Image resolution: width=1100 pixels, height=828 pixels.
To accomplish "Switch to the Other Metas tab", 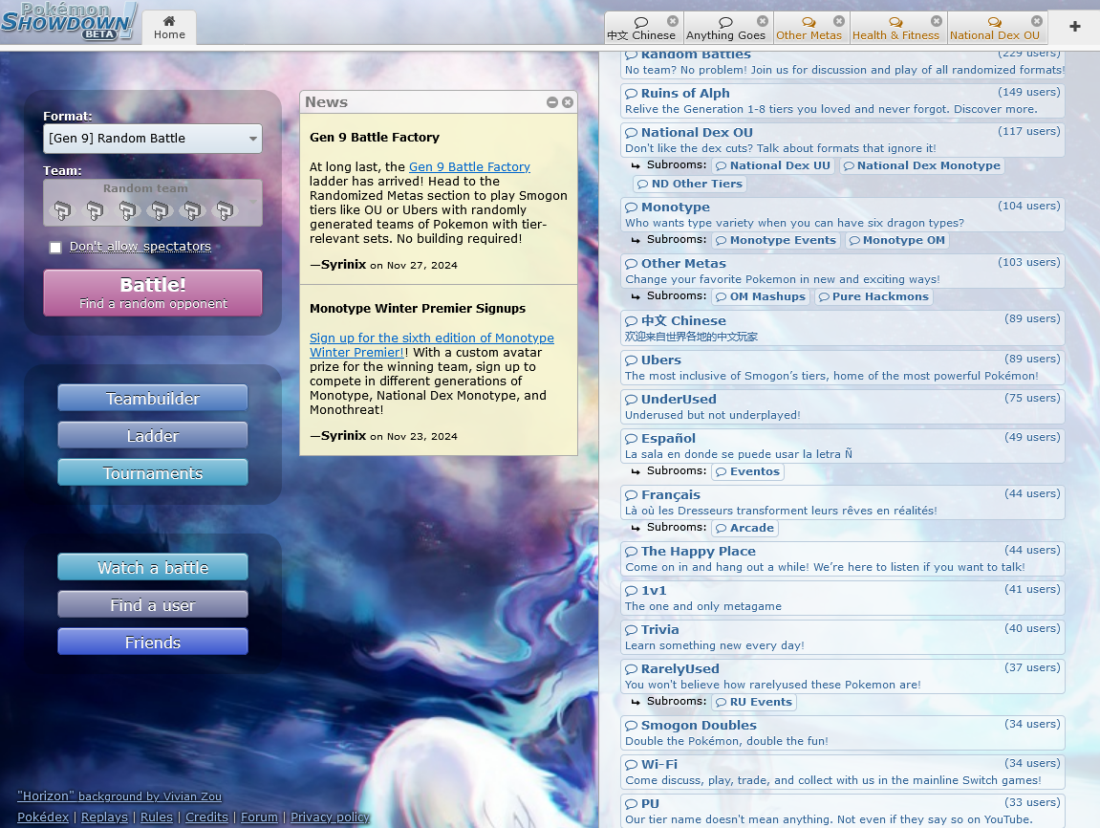I will (x=809, y=29).
